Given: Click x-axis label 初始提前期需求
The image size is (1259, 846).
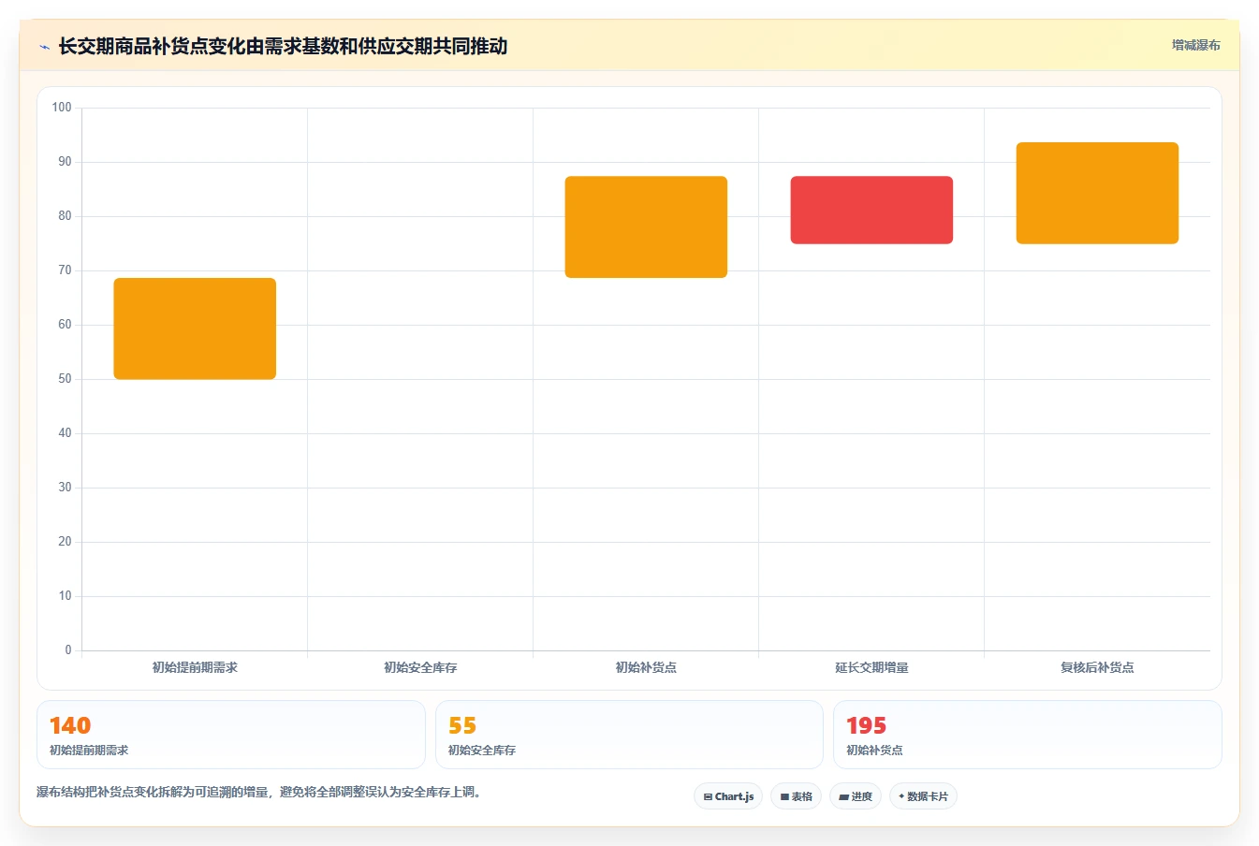Looking at the screenshot, I should 195,667.
